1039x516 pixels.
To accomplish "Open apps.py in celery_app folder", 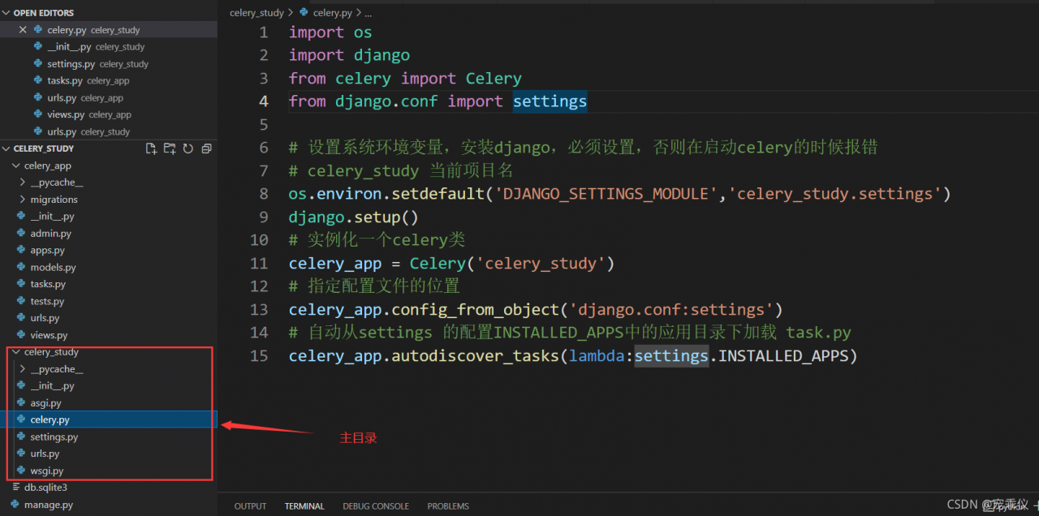I will click(x=109, y=251).
